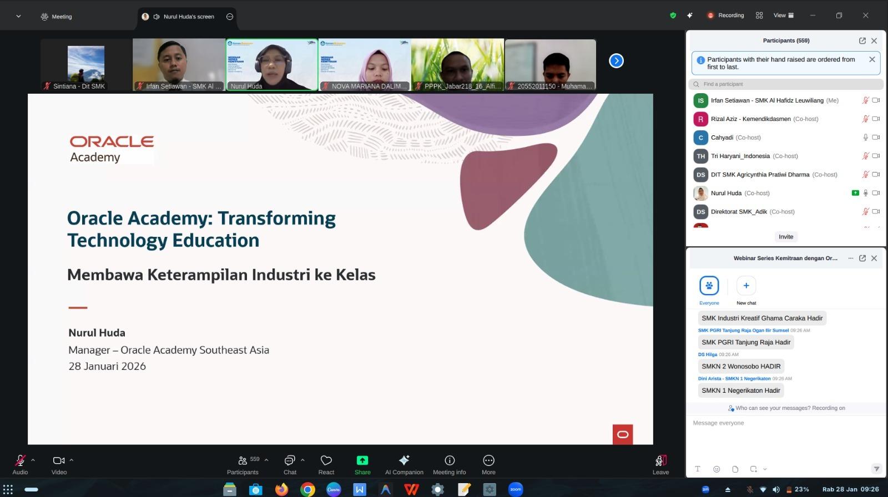The height and width of the screenshot is (497, 888).
Task: Expand the Participants options caret in the toolbar
Action: tap(266, 460)
